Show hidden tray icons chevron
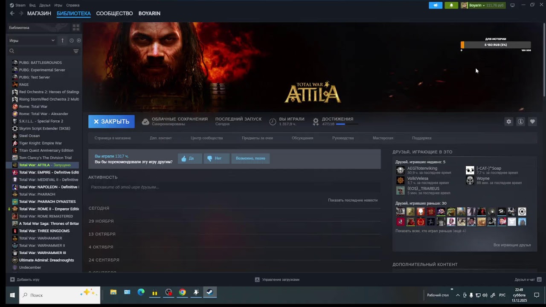Screen dimensions: 546x307 (458, 295)
